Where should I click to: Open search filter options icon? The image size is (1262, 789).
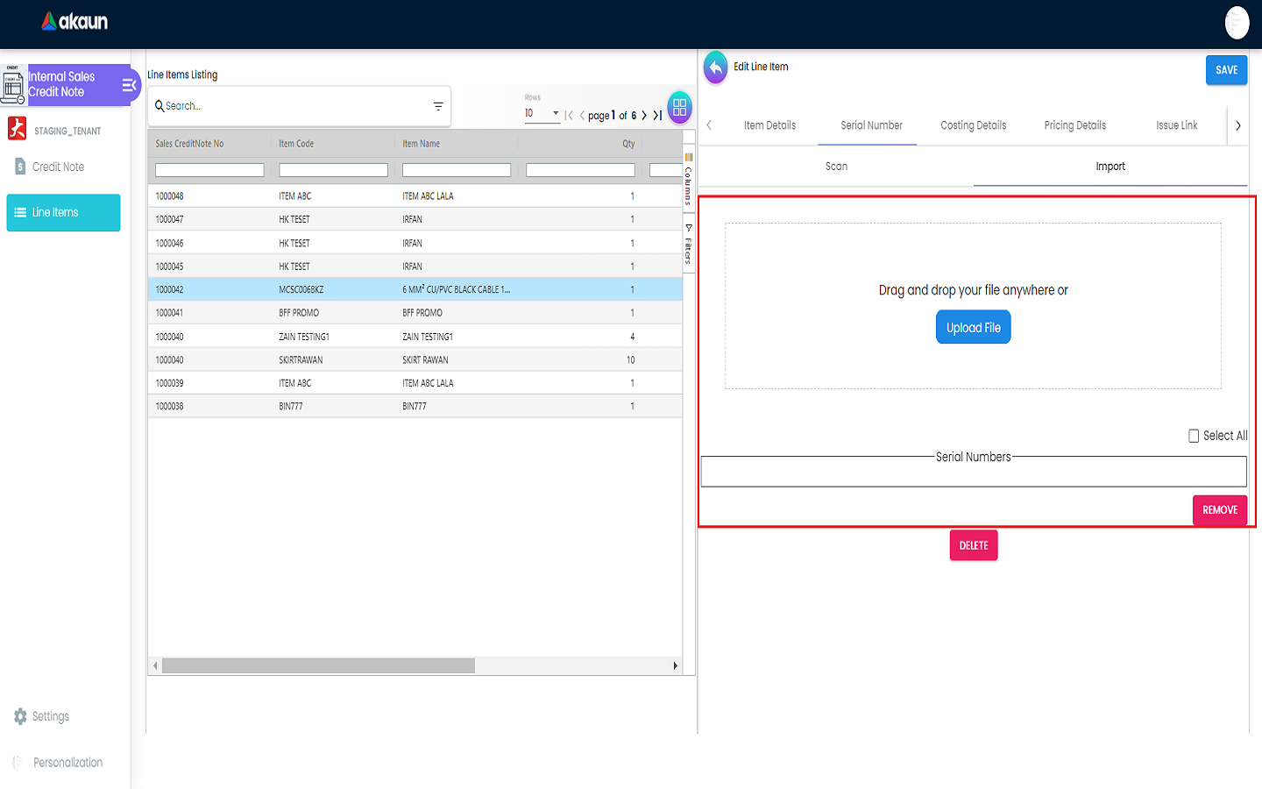pos(438,106)
